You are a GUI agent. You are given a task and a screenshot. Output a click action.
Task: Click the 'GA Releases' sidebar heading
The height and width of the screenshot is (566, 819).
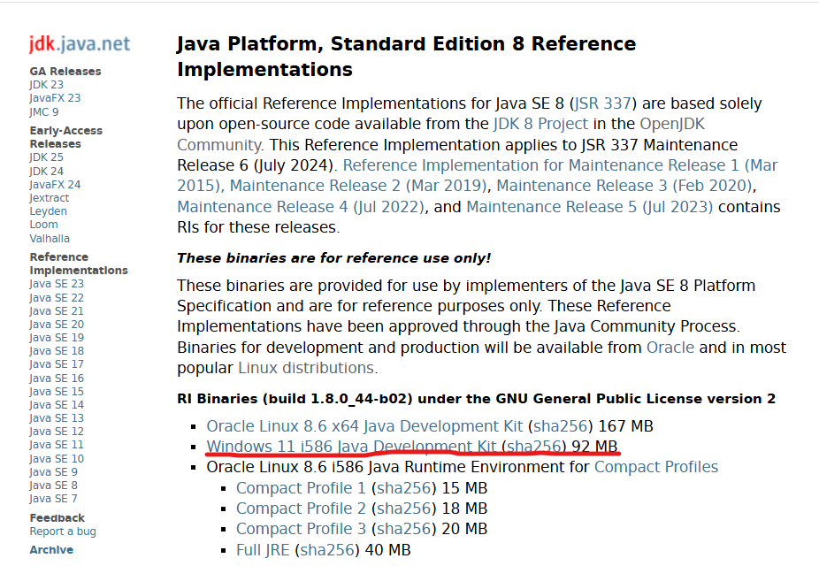[x=65, y=71]
